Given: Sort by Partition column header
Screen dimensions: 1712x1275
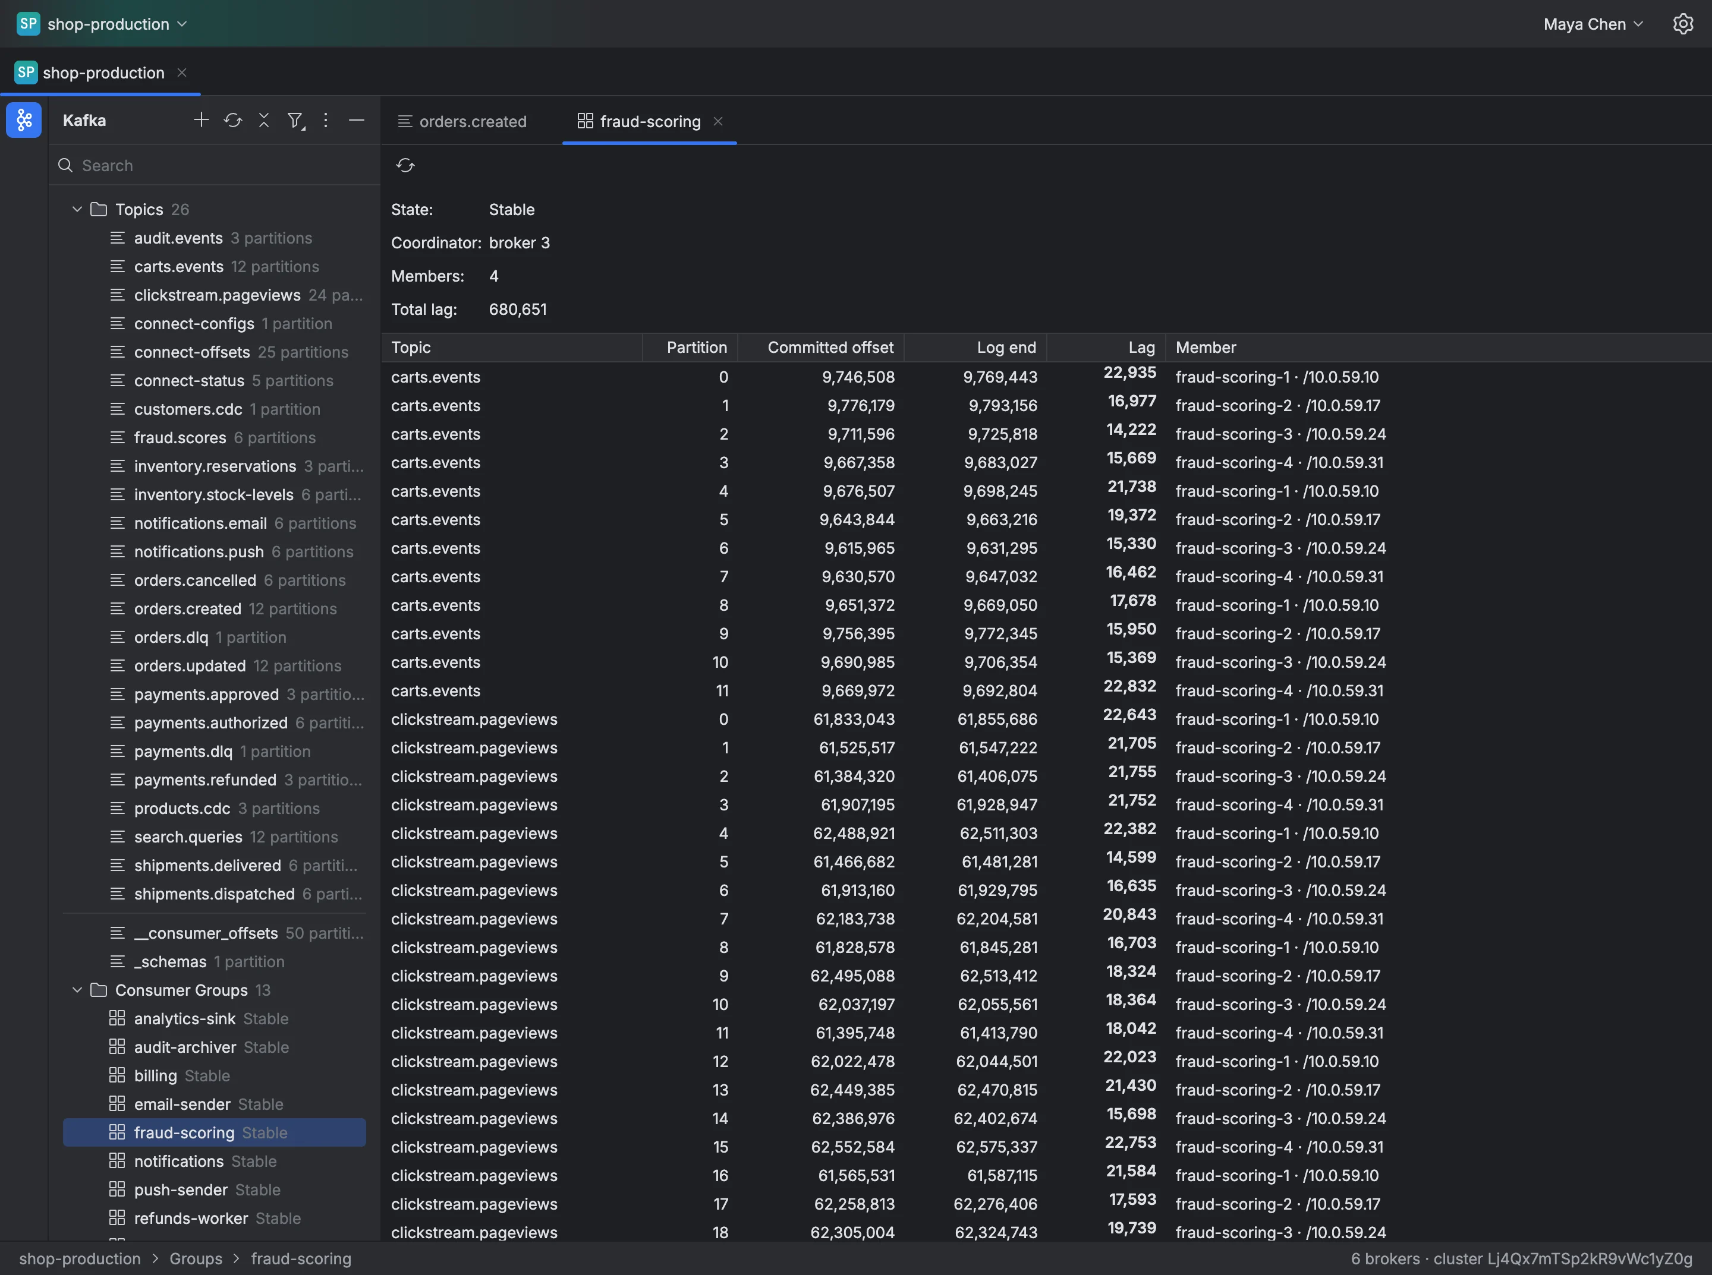Looking at the screenshot, I should point(690,348).
